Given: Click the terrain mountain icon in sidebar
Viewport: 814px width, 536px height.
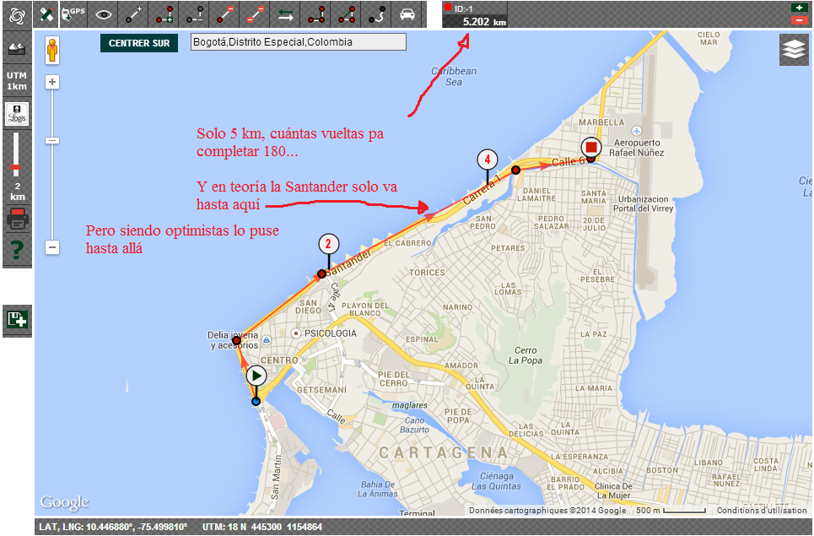Looking at the screenshot, I should (17, 48).
